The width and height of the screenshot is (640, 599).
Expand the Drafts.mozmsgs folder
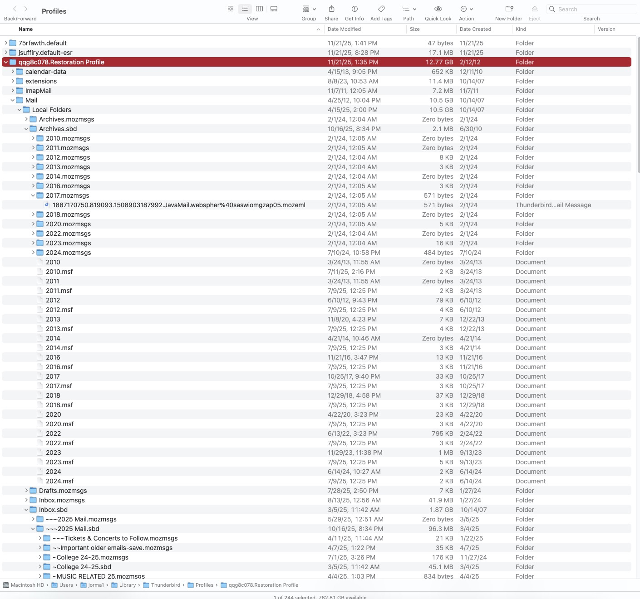pos(26,491)
